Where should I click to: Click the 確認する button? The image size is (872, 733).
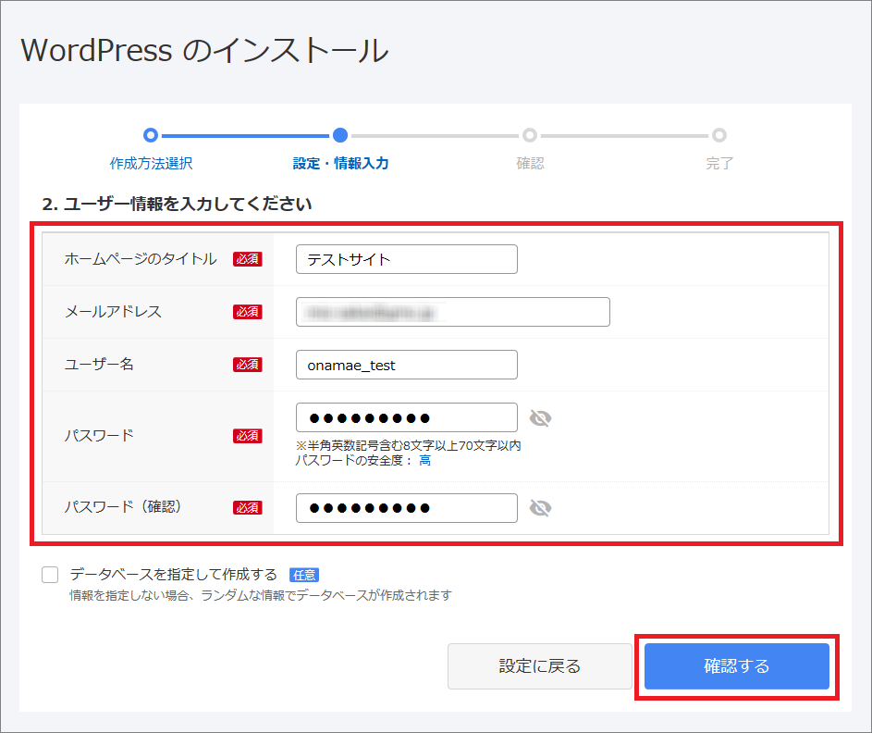click(x=736, y=666)
